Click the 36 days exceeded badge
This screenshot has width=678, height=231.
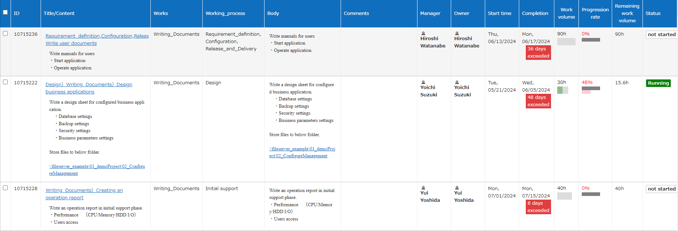pos(538,52)
